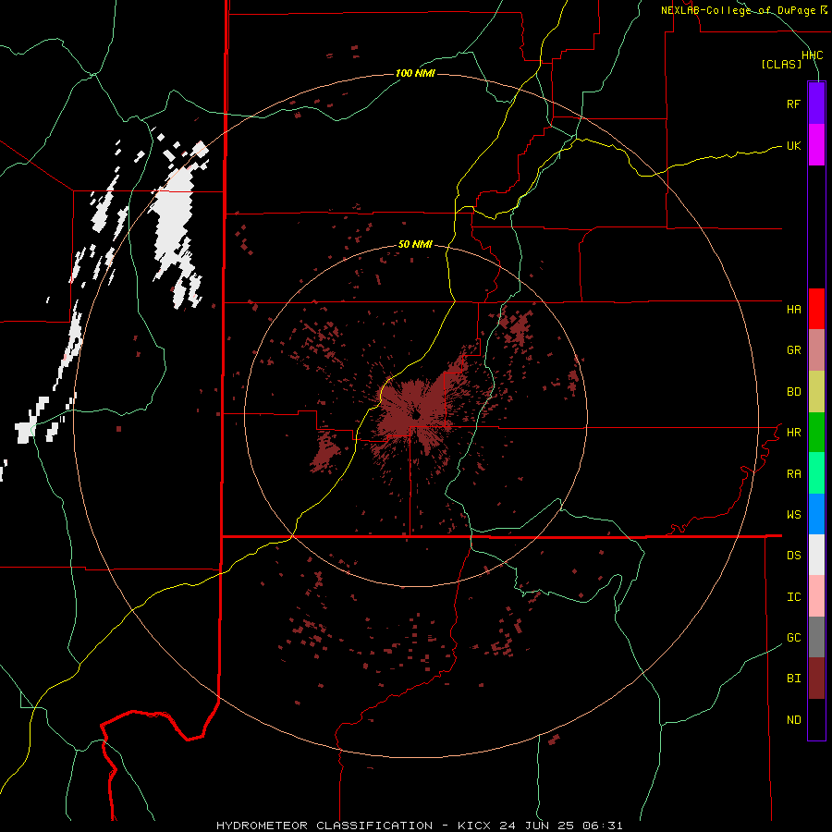Viewport: 832px width, 832px height.
Task: Click the ND legend label
Action: tap(793, 719)
